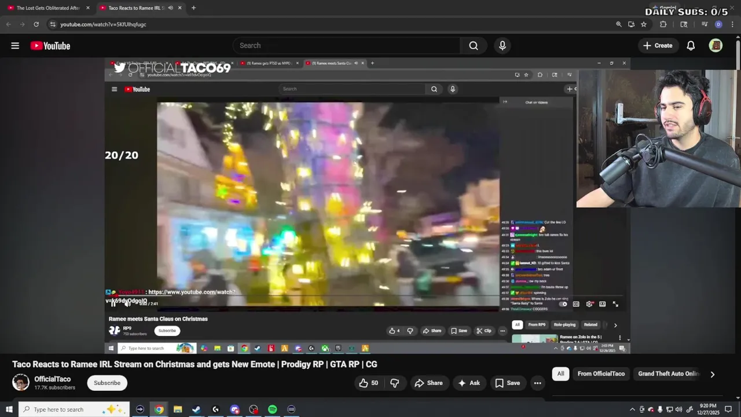The image size is (741, 417).
Task: Click theater mode icon in embedded player
Action: 602,304
